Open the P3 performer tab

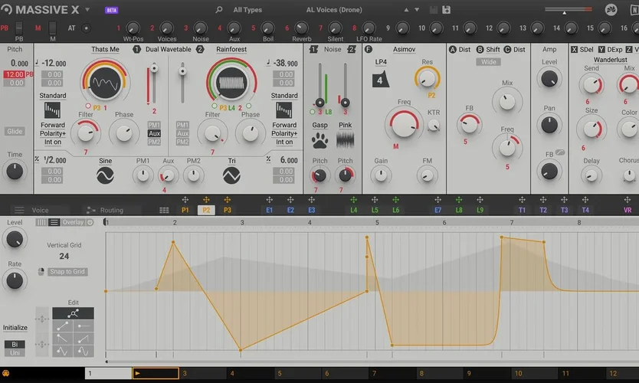pyautogui.click(x=228, y=209)
